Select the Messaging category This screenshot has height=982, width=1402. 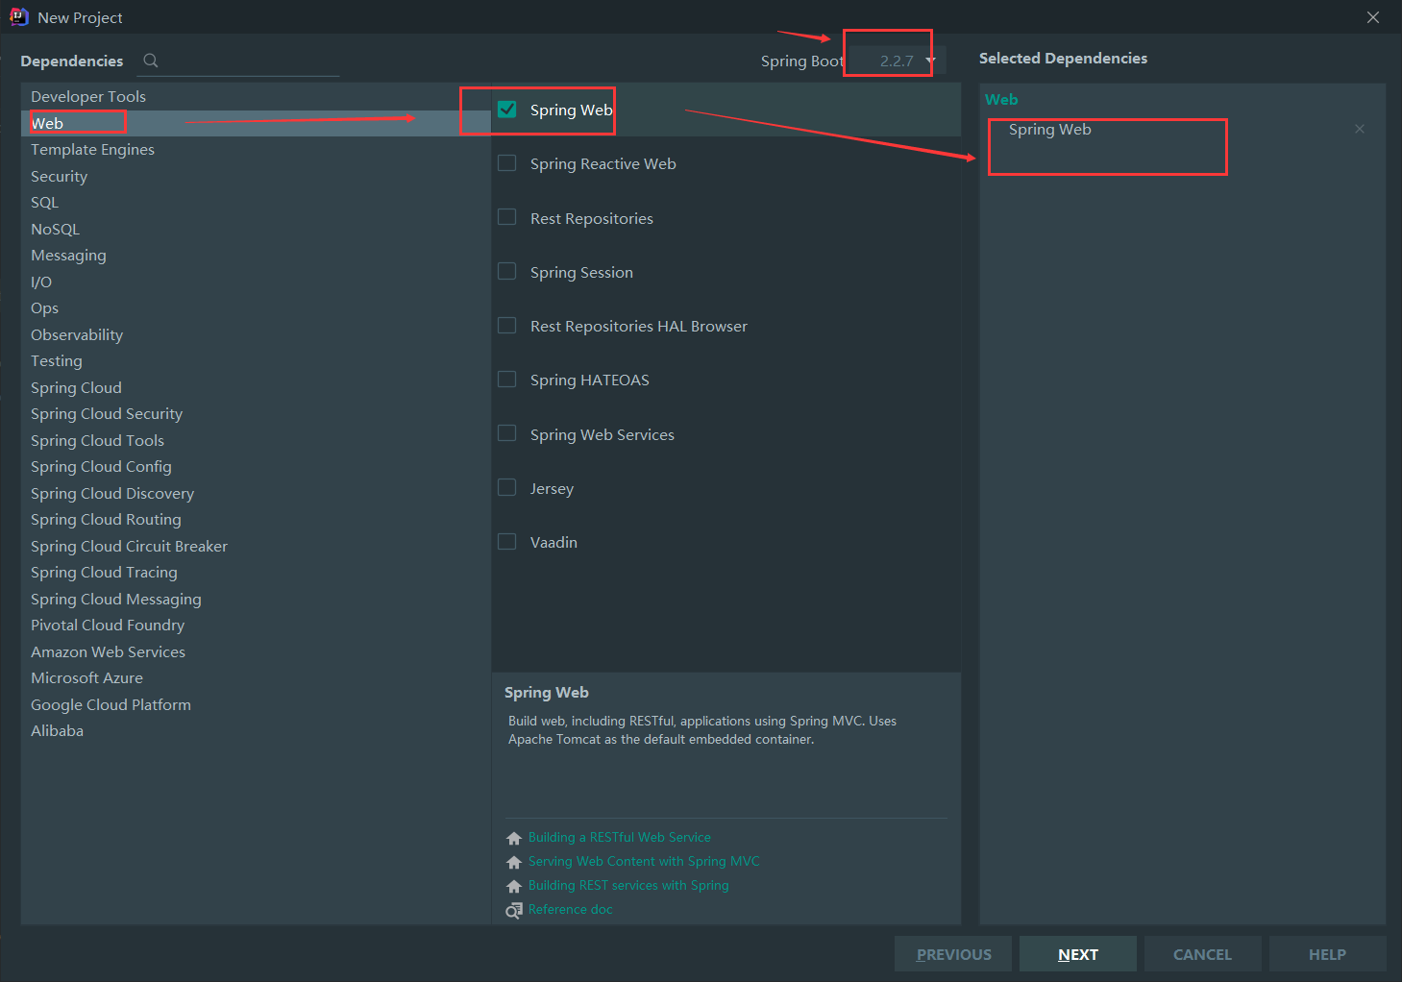[256, 255]
